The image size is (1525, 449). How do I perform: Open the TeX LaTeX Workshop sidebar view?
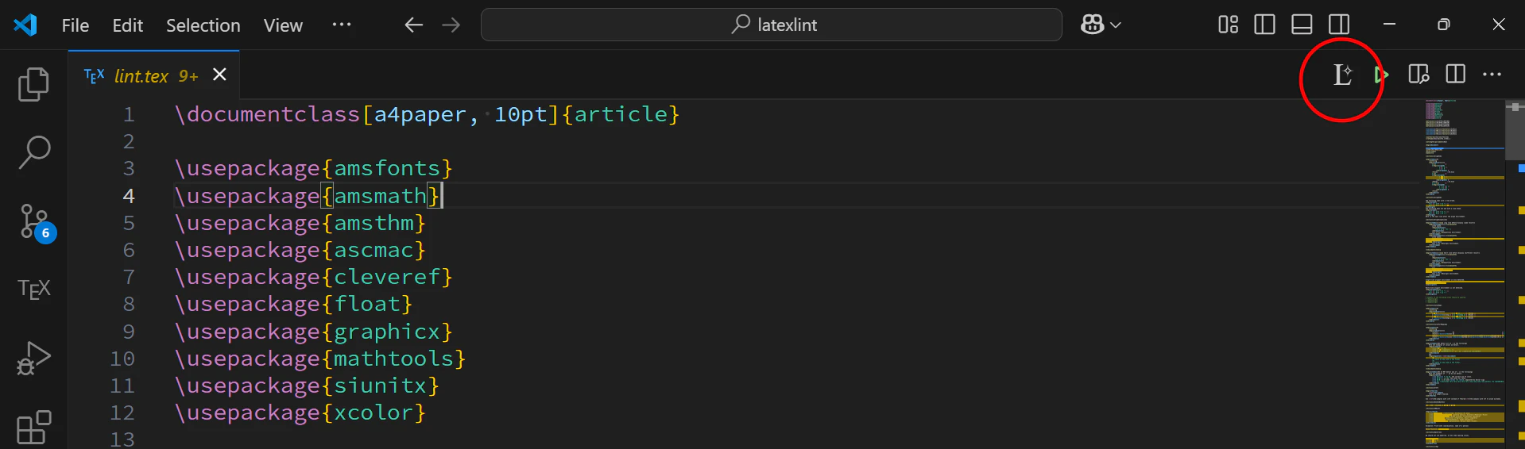click(x=33, y=289)
